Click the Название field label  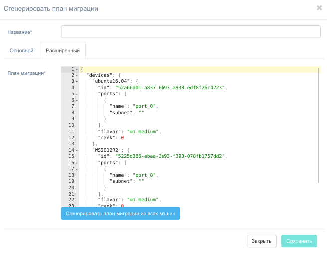[x=20, y=32]
